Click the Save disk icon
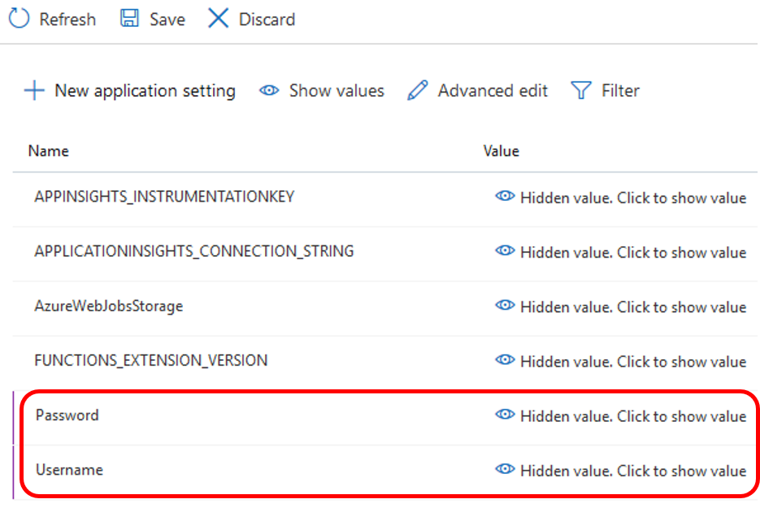This screenshot has height=508, width=760. coord(130,19)
